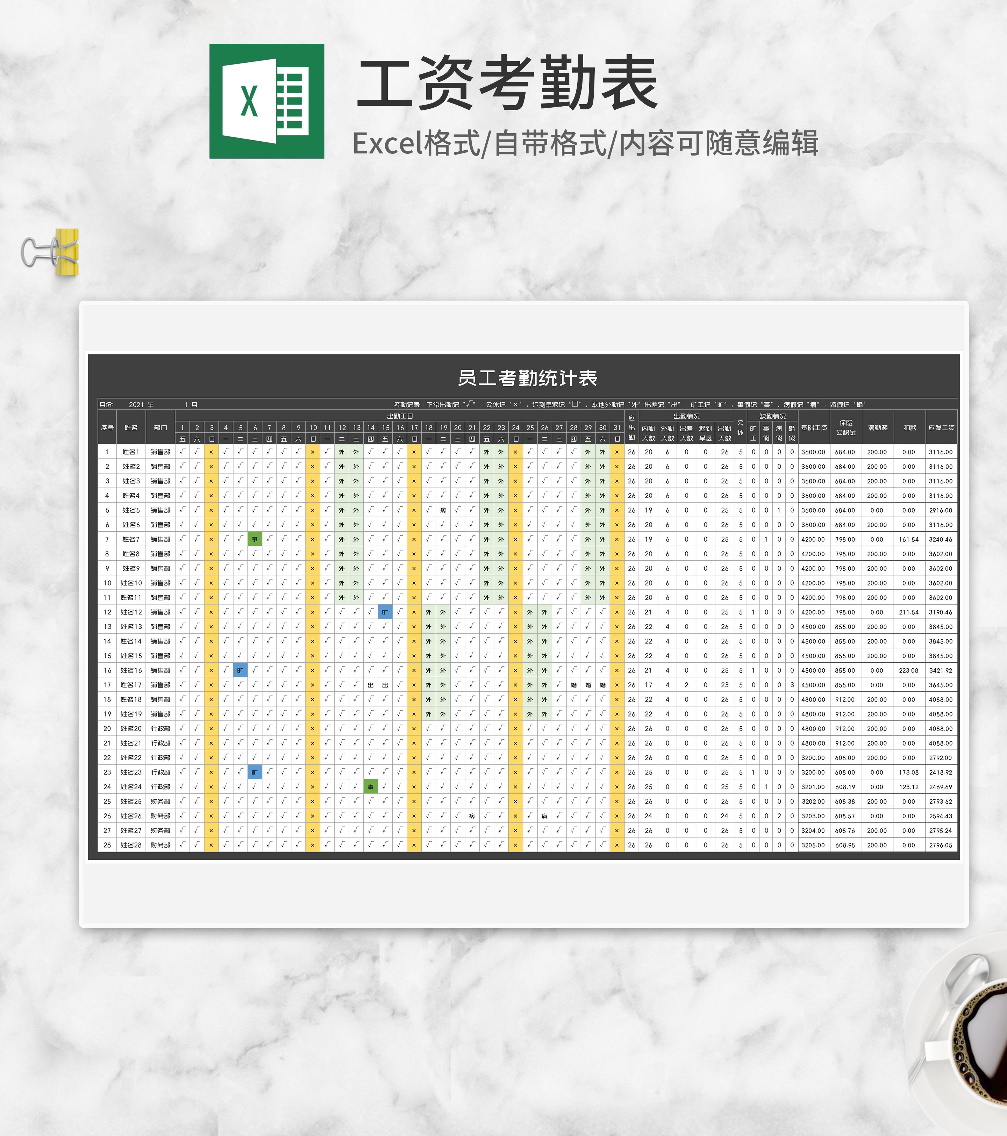Select 姓名28's final salary cell 2796.05
Screen dimensions: 1007x1136
[941, 845]
